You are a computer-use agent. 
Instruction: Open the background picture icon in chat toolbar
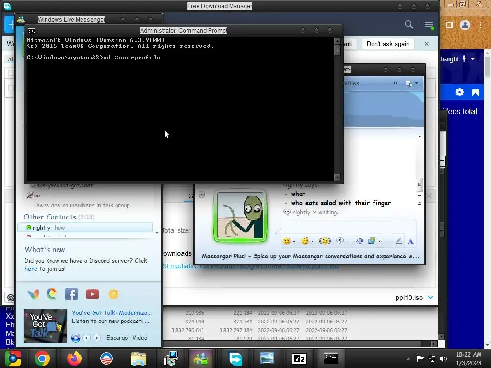(372, 241)
